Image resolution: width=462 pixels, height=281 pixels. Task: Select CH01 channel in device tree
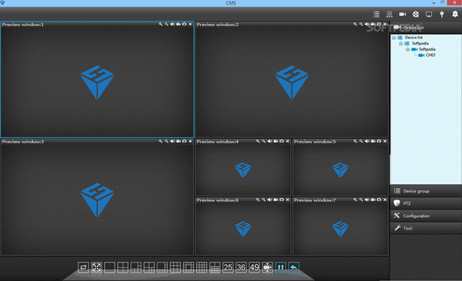pyautogui.click(x=430, y=55)
